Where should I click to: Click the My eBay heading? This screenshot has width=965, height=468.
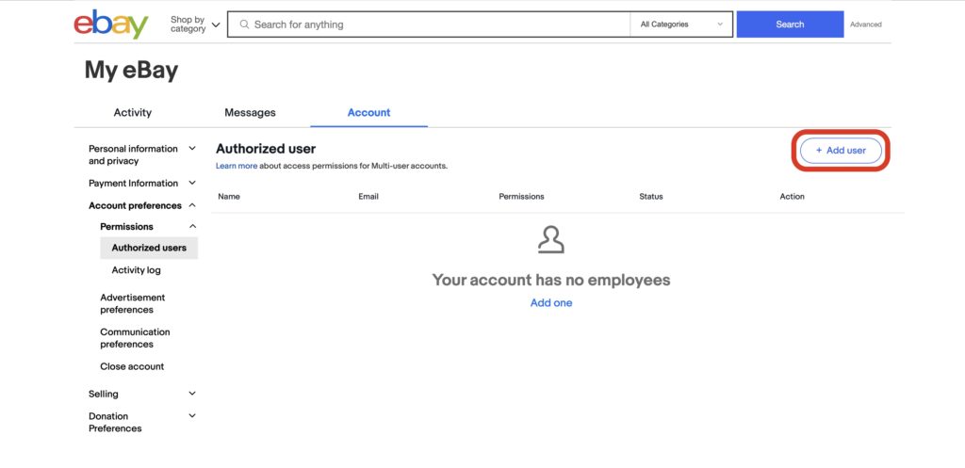click(x=131, y=70)
